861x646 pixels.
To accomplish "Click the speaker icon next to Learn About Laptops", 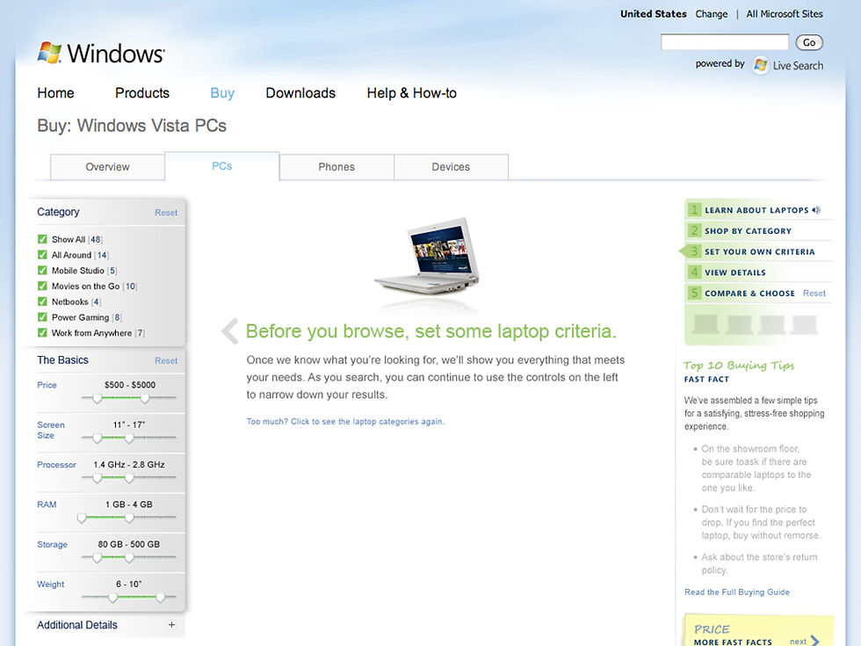I will click(816, 209).
